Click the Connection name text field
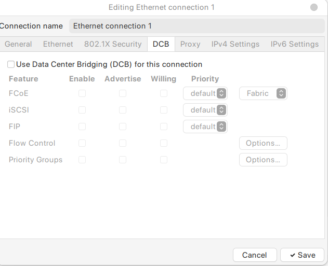328x266 pixels. coord(197,26)
